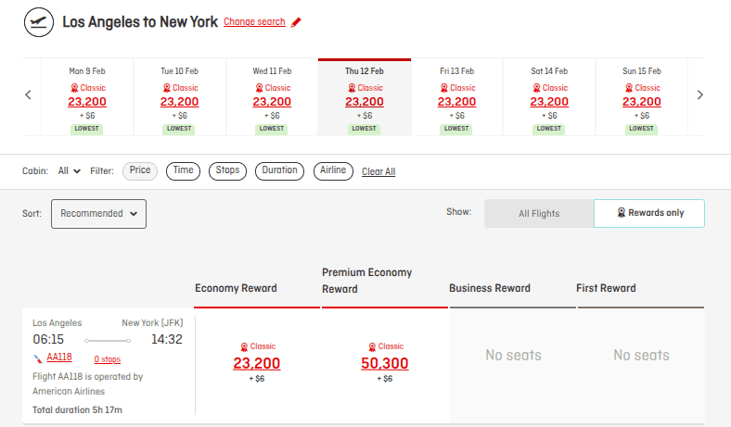Screen dimensions: 731x427
Task: Click the Economy Reward column header
Action: pyautogui.click(x=236, y=288)
